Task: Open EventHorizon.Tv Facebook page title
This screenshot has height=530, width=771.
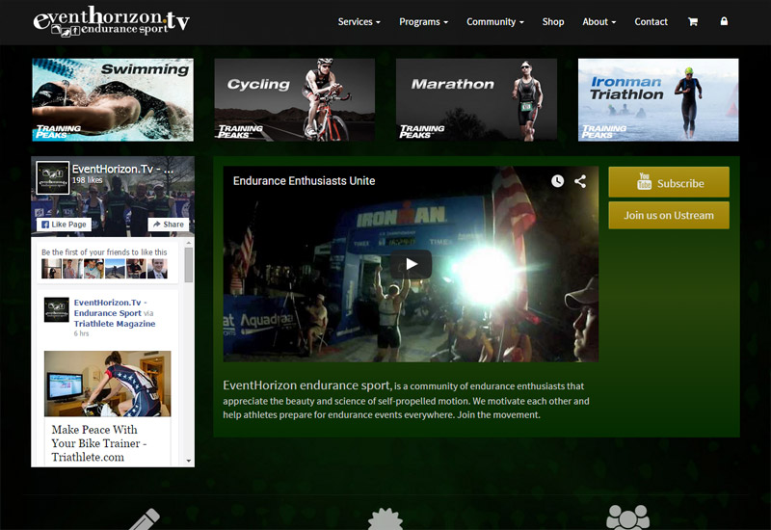Action: click(x=122, y=169)
